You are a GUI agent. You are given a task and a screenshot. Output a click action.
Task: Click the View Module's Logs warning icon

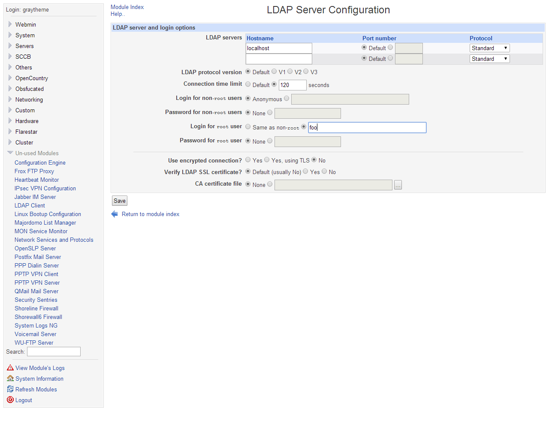click(10, 368)
